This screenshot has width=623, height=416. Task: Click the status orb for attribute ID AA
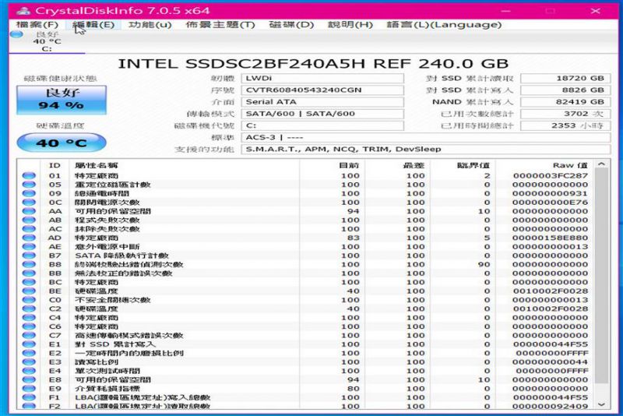tap(29, 211)
